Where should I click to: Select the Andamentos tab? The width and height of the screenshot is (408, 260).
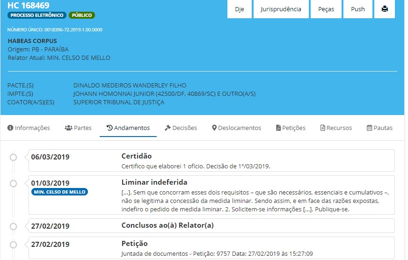point(128,128)
